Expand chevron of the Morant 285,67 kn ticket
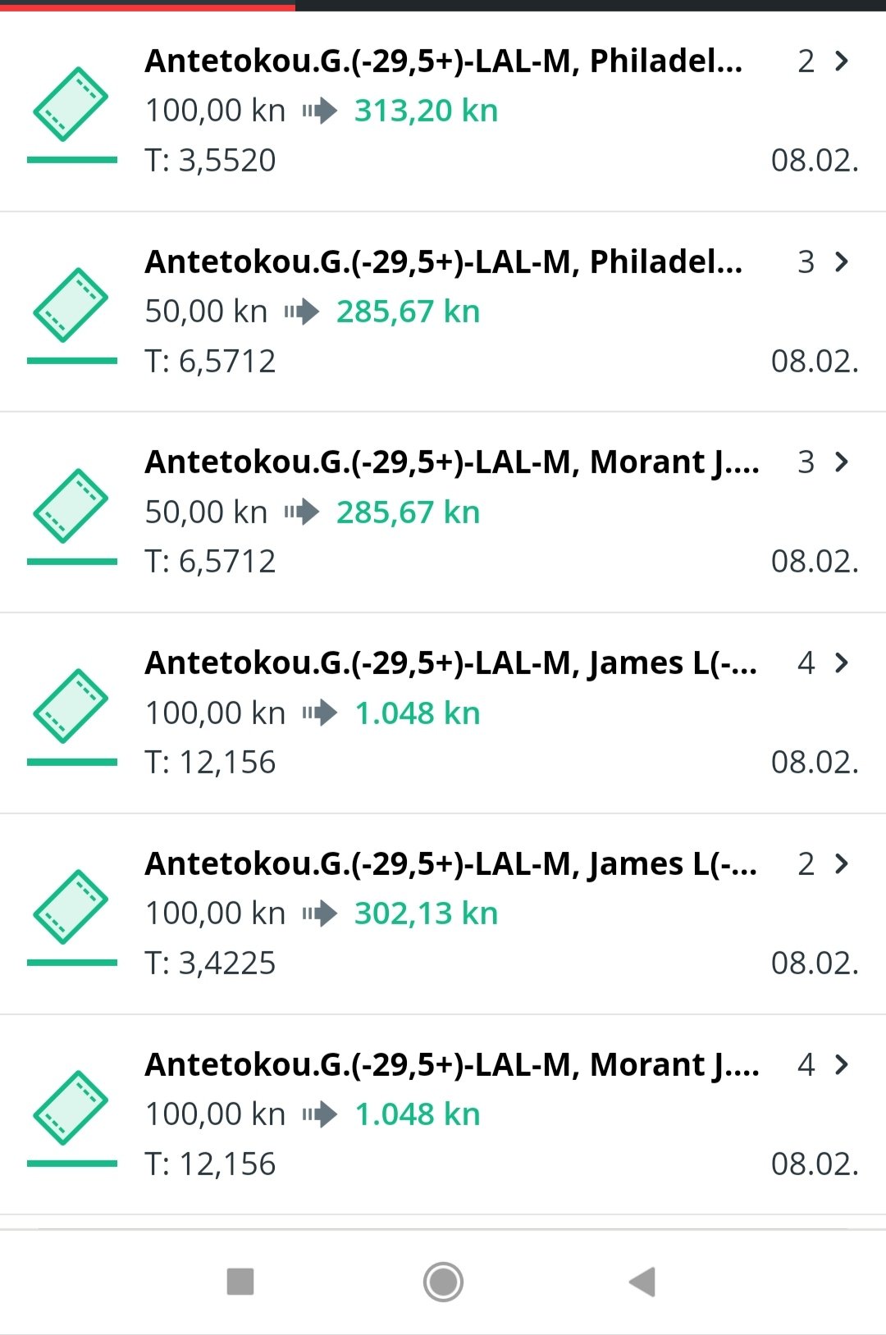 pyautogui.click(x=842, y=462)
